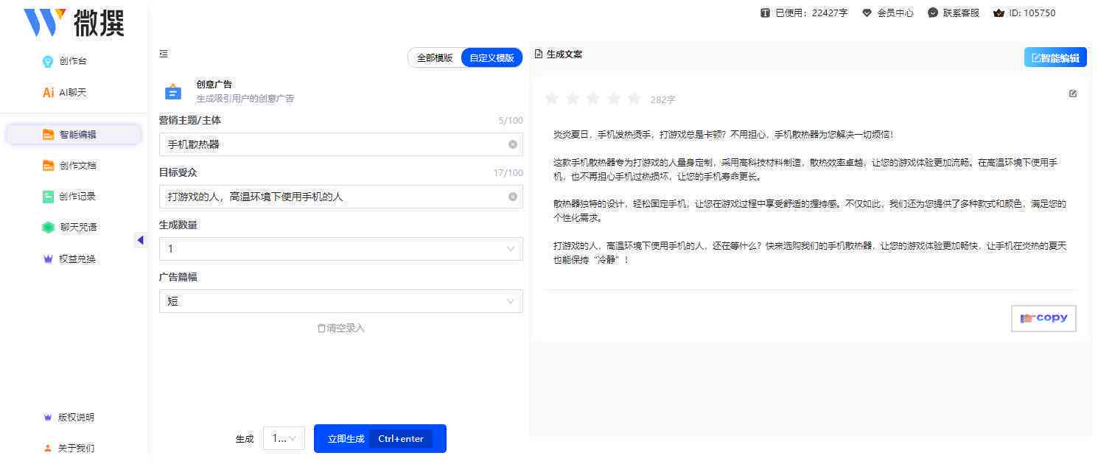Click the 生成文案 panel heading
This screenshot has width=1098, height=464.
tap(558, 54)
